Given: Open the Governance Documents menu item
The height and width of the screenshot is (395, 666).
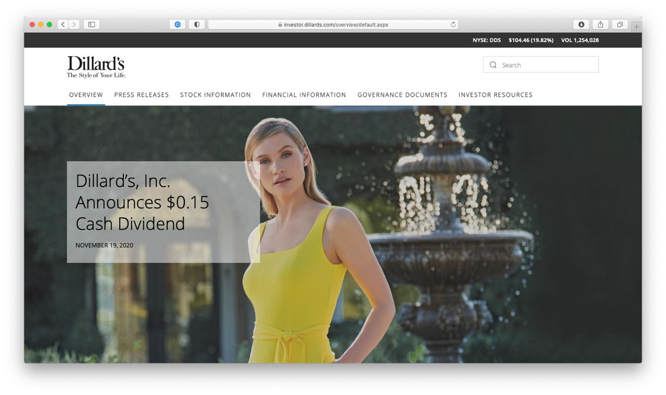Looking at the screenshot, I should [x=402, y=95].
